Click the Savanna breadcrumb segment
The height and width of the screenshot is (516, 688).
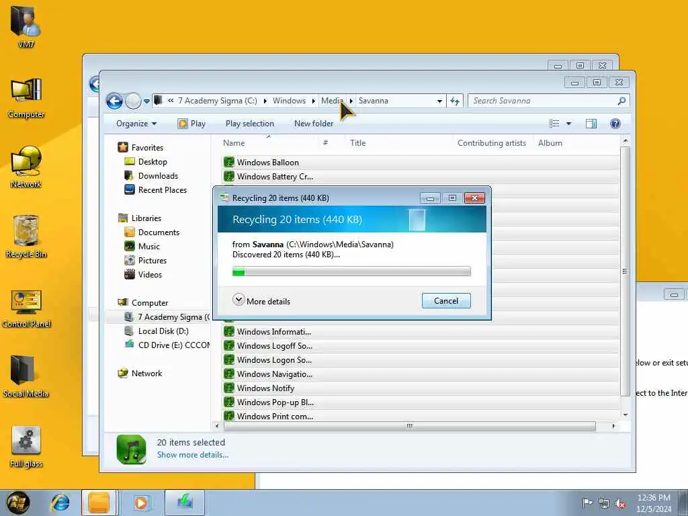pyautogui.click(x=374, y=101)
